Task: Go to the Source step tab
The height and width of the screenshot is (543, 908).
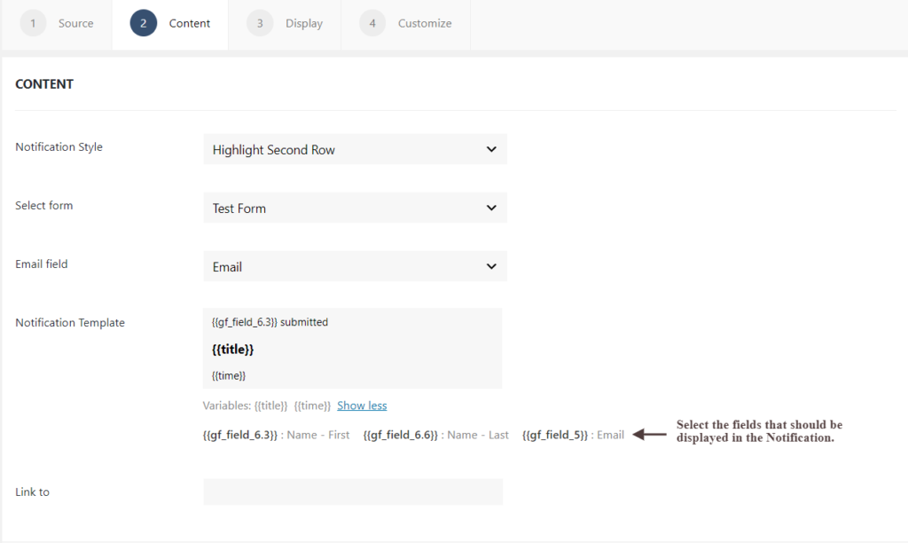Action: 57,24
